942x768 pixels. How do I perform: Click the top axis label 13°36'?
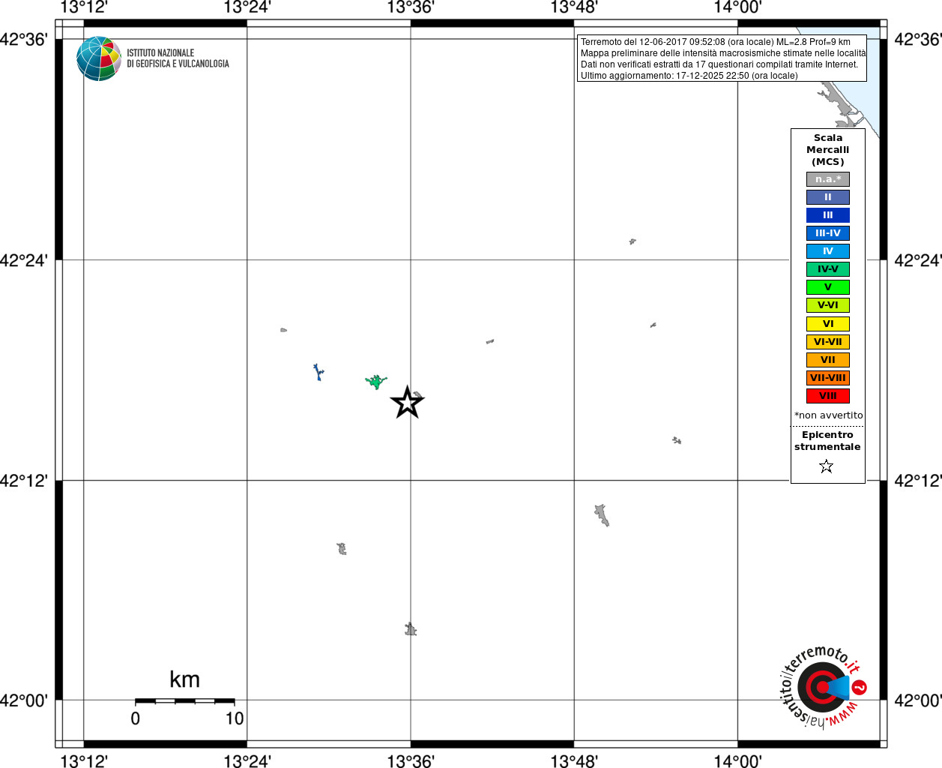pyautogui.click(x=411, y=7)
